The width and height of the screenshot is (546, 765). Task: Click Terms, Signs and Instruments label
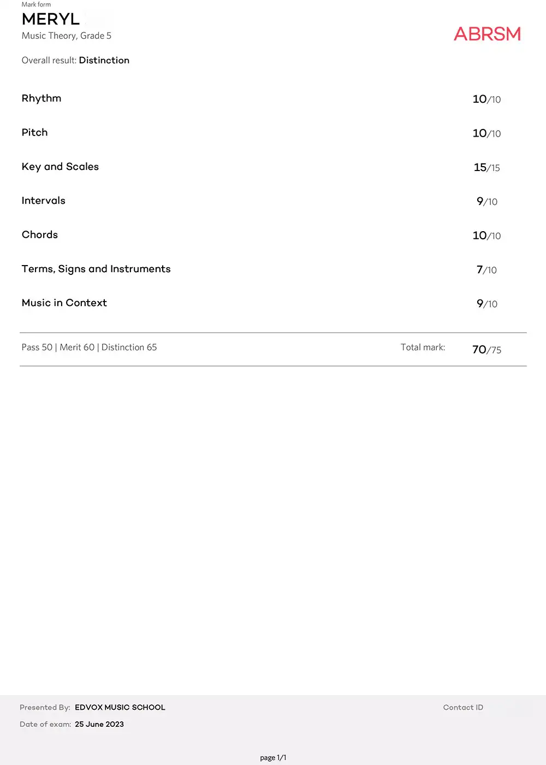(96, 269)
